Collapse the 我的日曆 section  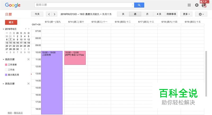pyautogui.click(x=3, y=59)
